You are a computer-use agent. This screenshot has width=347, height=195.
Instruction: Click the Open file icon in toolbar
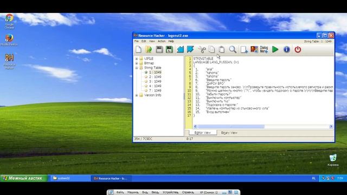(149, 49)
